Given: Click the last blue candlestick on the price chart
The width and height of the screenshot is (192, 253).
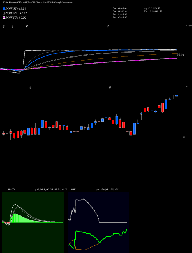Looking at the screenshot, I should (x=177, y=96).
